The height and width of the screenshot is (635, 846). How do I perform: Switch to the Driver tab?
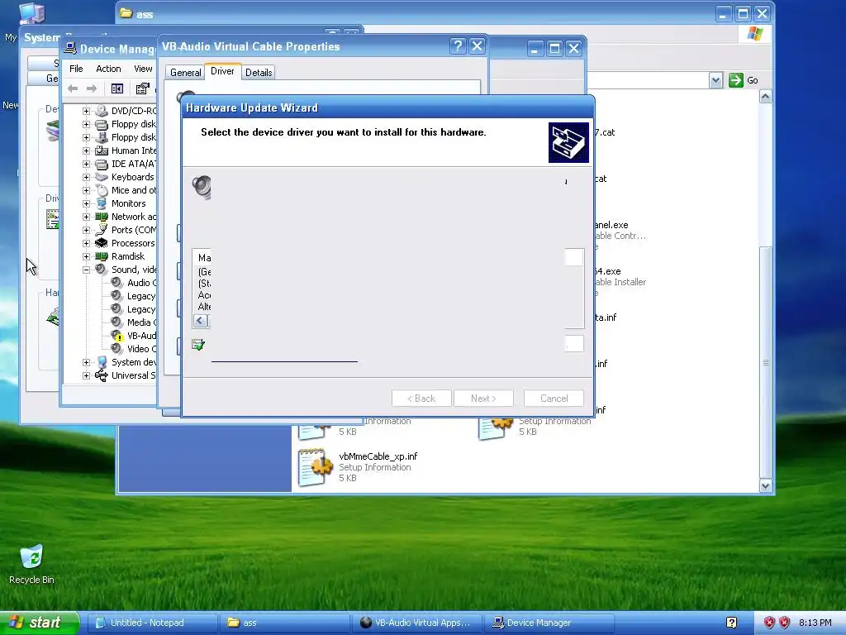(222, 71)
